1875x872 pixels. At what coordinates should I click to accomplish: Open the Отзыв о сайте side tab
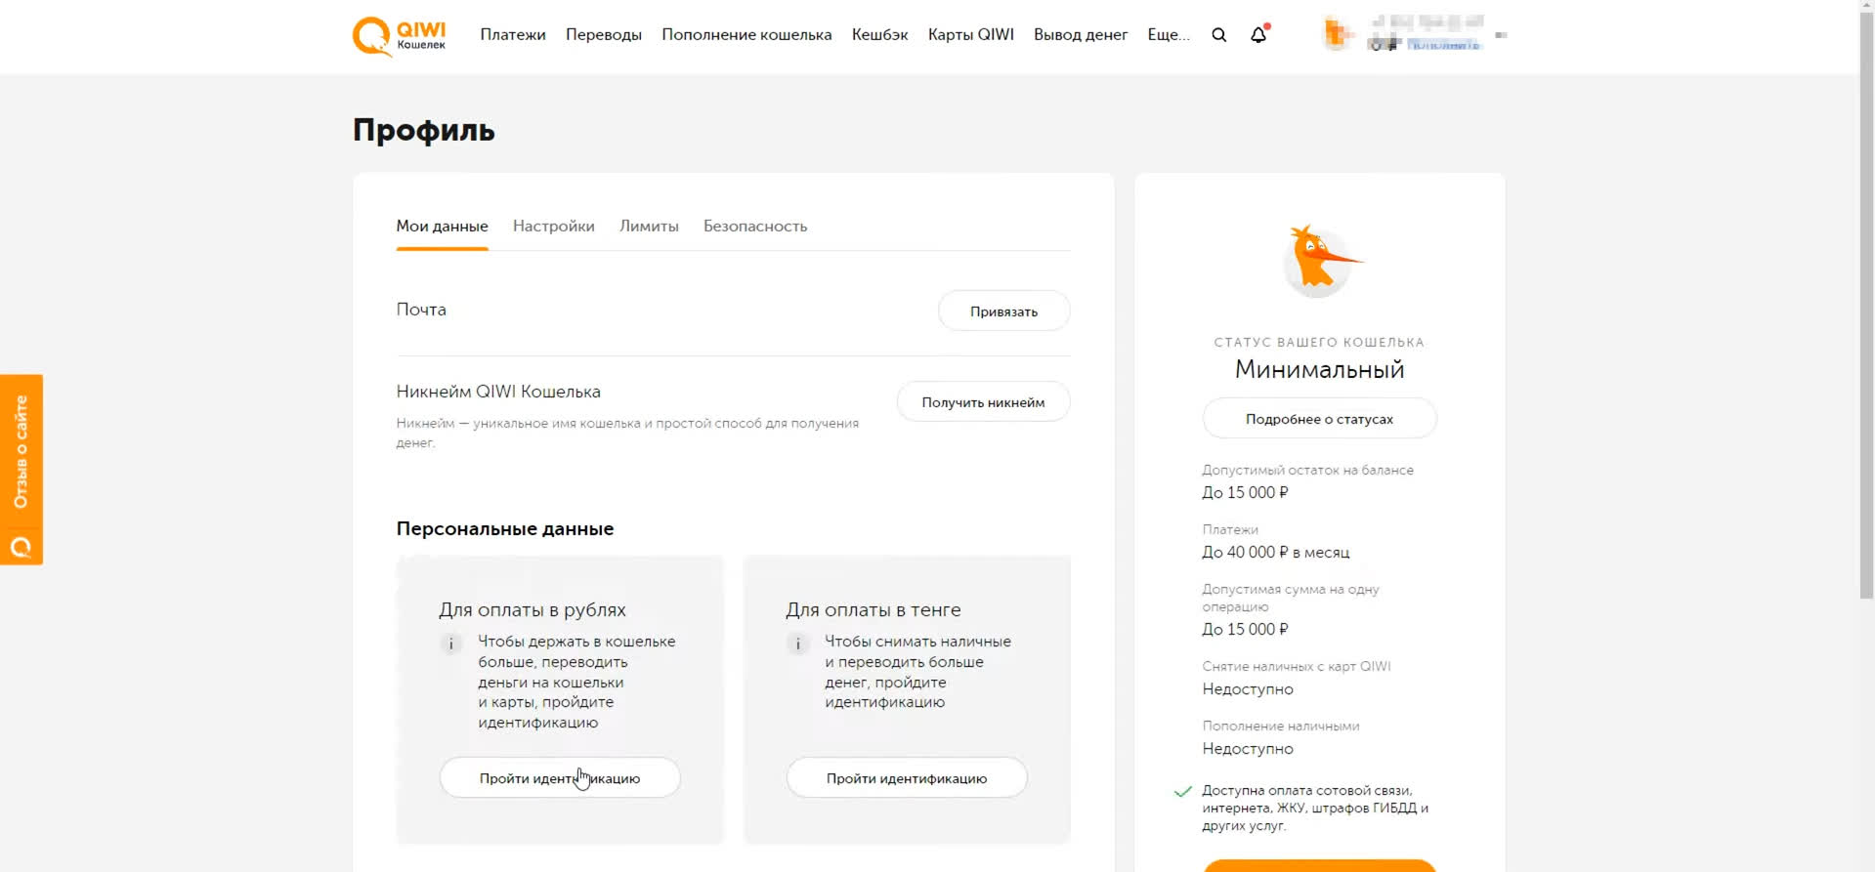(21, 470)
